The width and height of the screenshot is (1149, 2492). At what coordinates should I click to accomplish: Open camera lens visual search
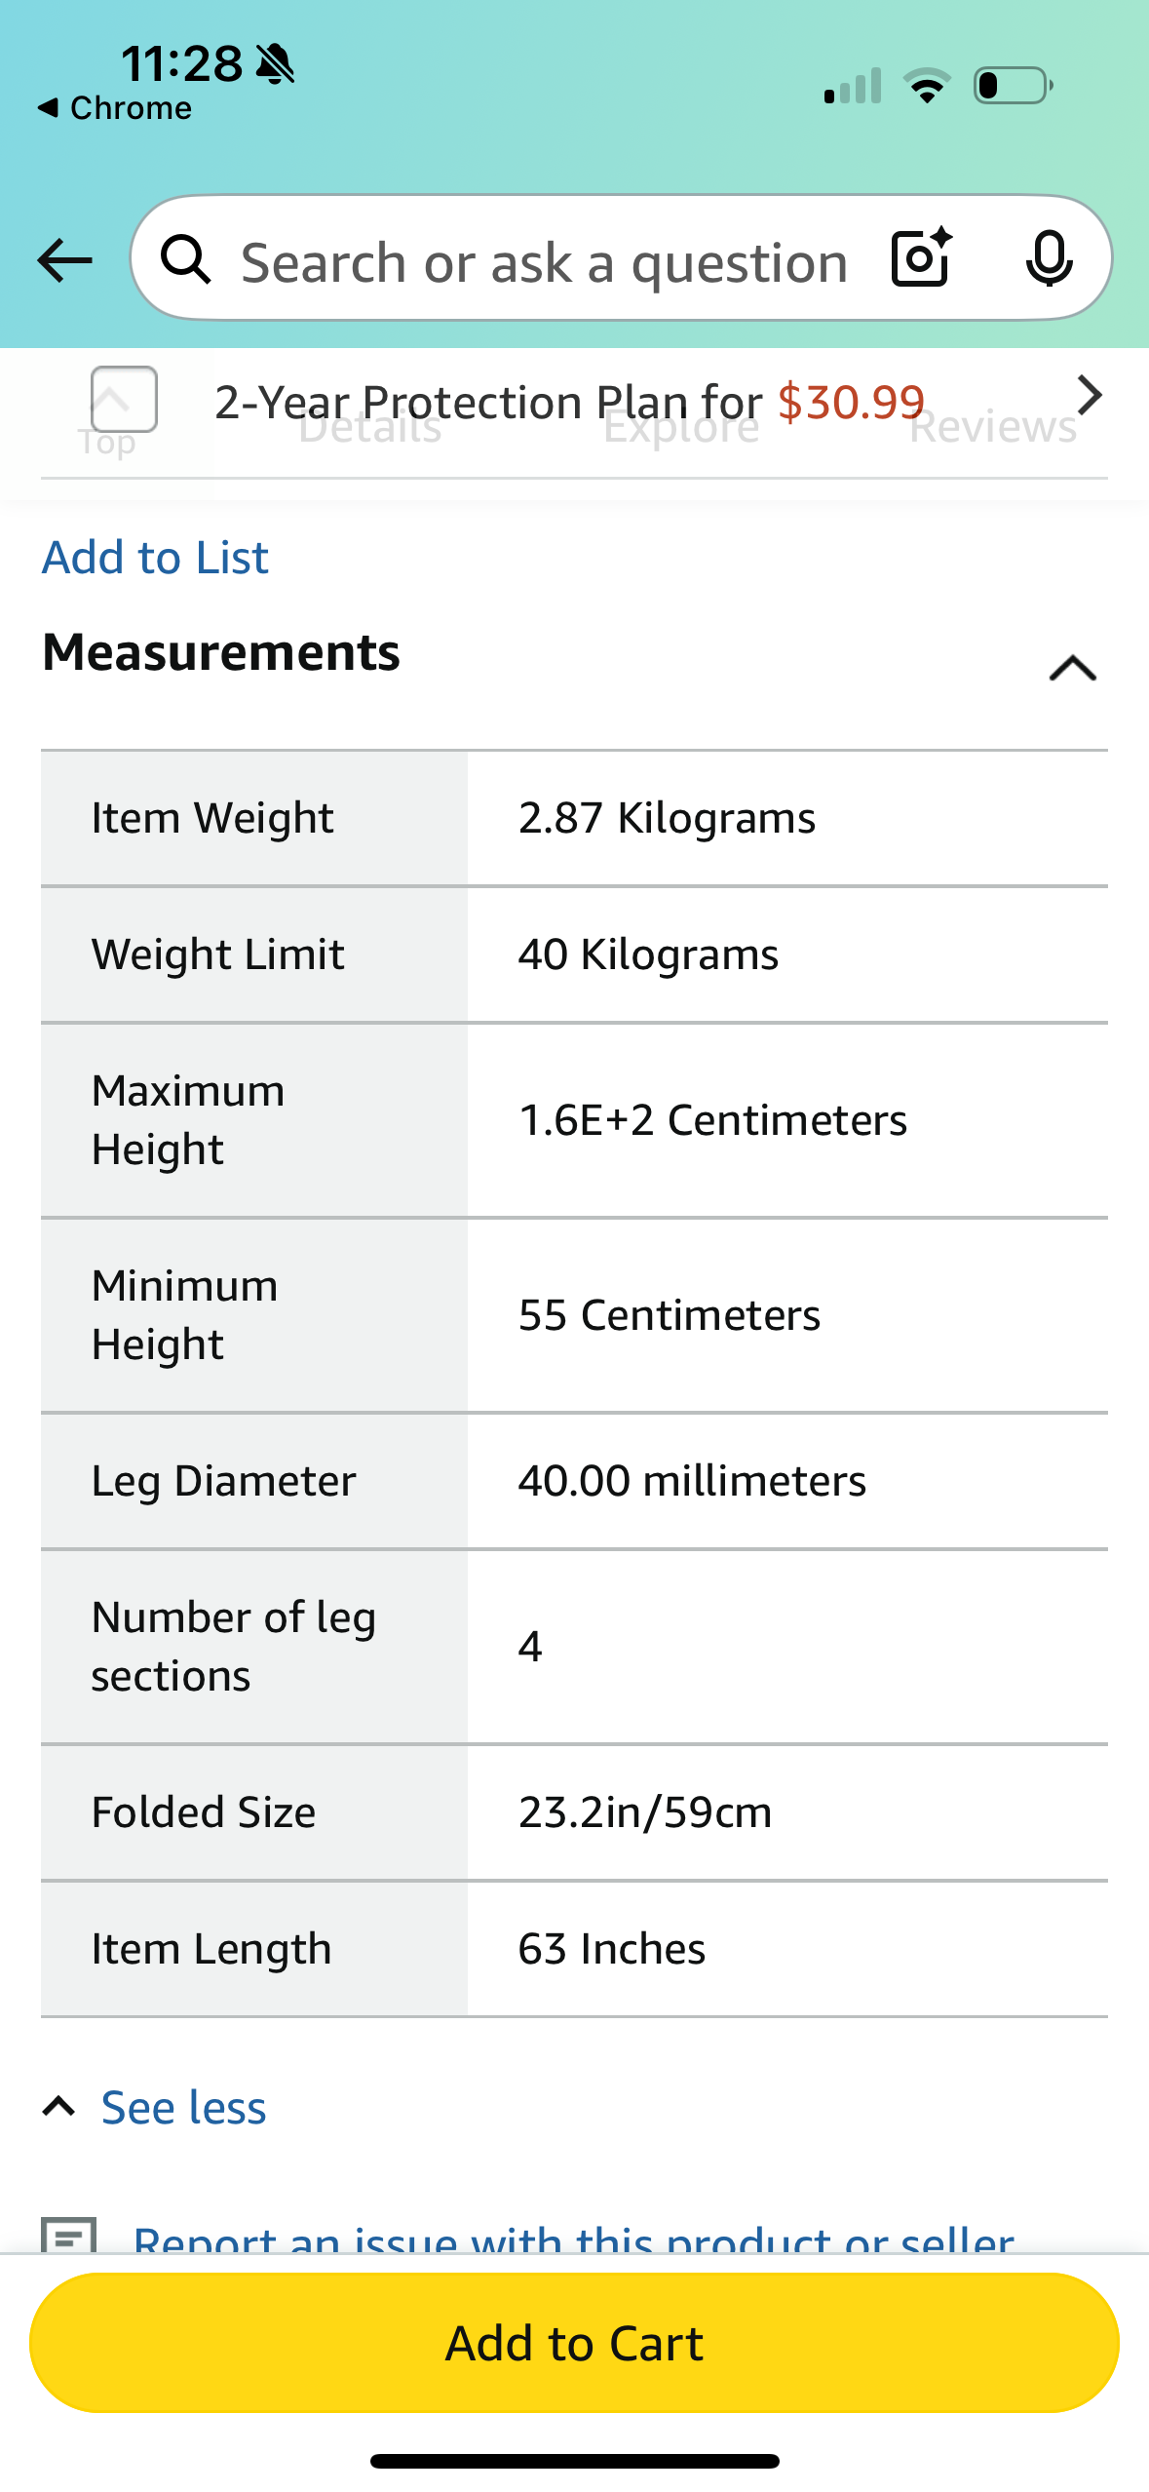[x=921, y=258]
